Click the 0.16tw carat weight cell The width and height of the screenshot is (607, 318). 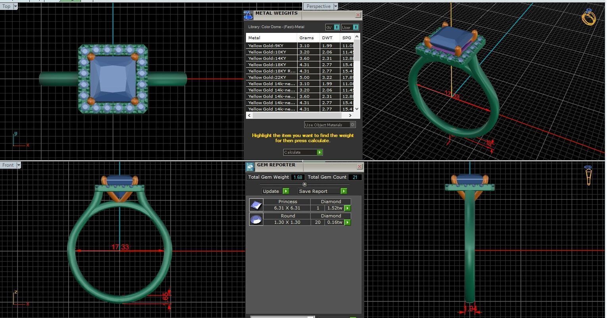click(x=335, y=223)
